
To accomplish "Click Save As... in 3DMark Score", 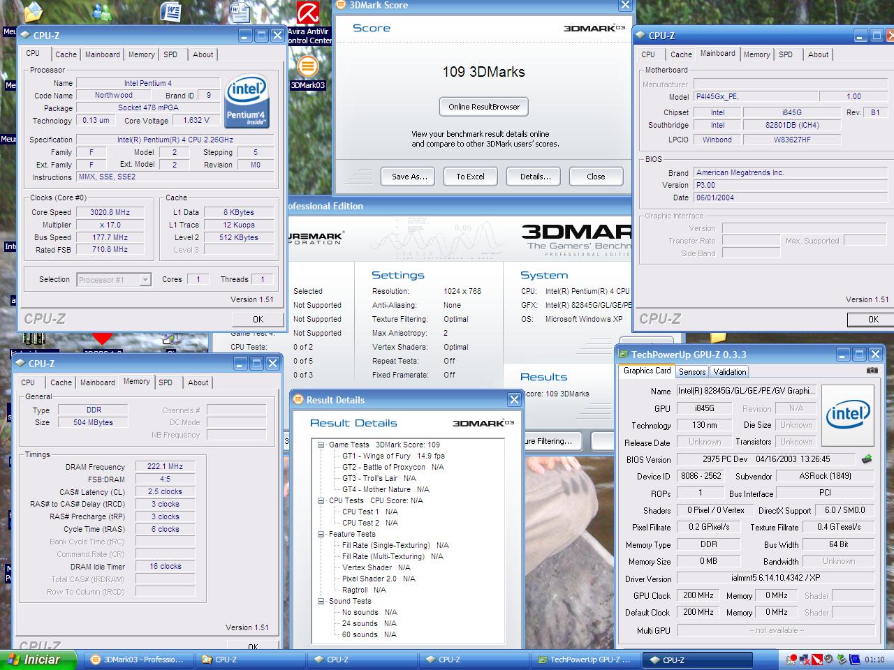I will [x=409, y=177].
